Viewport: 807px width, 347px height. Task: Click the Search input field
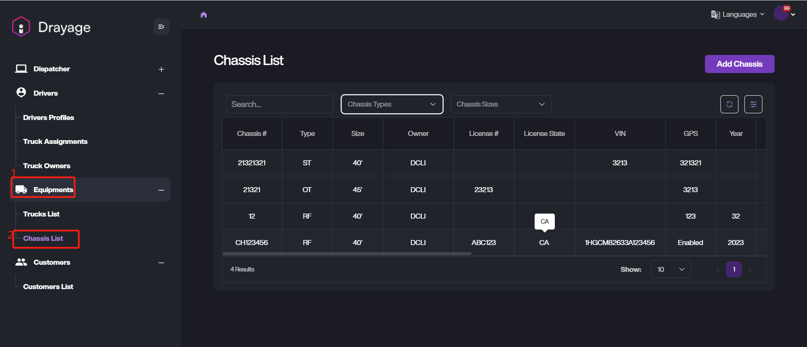coord(280,104)
